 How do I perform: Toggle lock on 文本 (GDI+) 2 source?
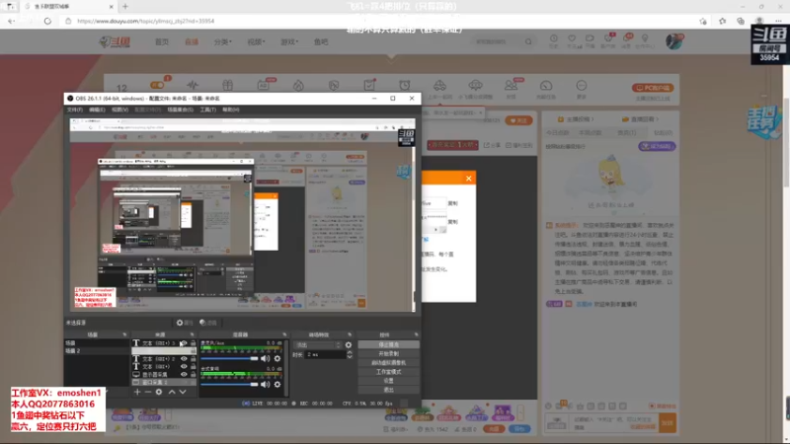pyautogui.click(x=193, y=359)
